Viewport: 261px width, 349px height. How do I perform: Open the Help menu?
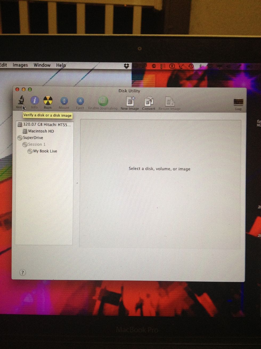click(61, 65)
